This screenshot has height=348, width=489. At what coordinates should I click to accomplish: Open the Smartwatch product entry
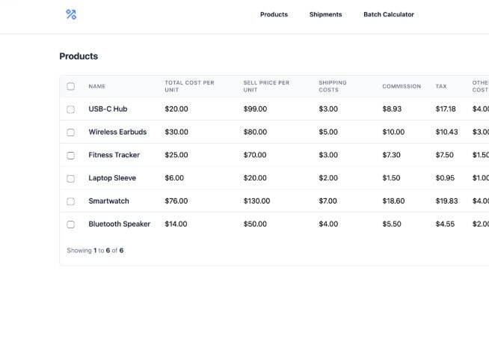[x=109, y=201]
